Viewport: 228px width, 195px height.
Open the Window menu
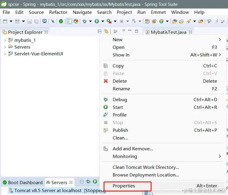click(180, 12)
